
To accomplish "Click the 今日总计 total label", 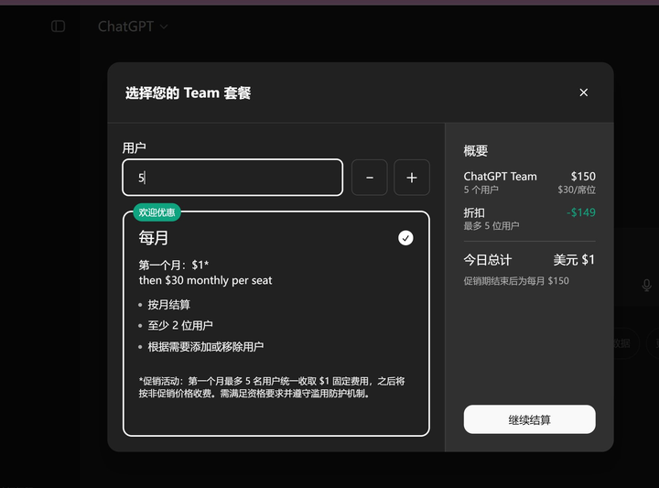I will [x=488, y=260].
